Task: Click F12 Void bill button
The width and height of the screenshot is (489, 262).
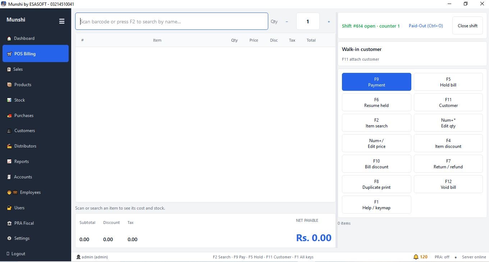Action: click(448, 184)
